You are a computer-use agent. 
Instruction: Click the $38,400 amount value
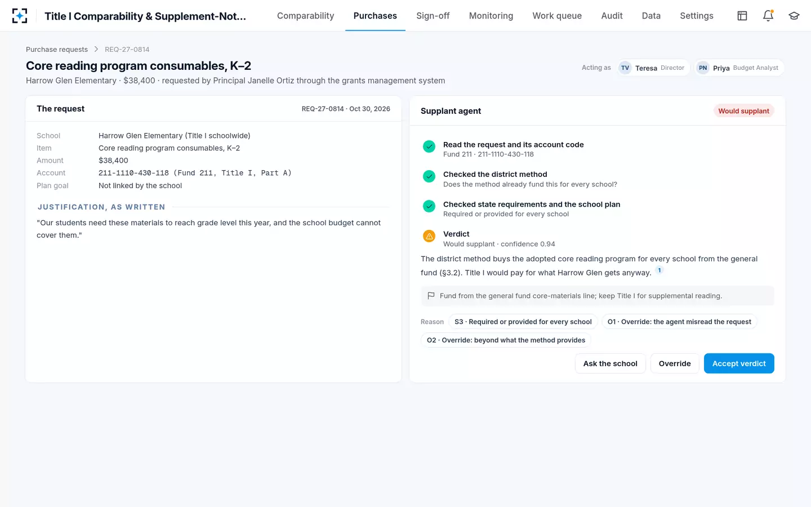113,161
